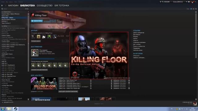Screen dimensions: 198x111
Task: Select Lambda Wars Beta entry
Action: [x=7, y=85]
